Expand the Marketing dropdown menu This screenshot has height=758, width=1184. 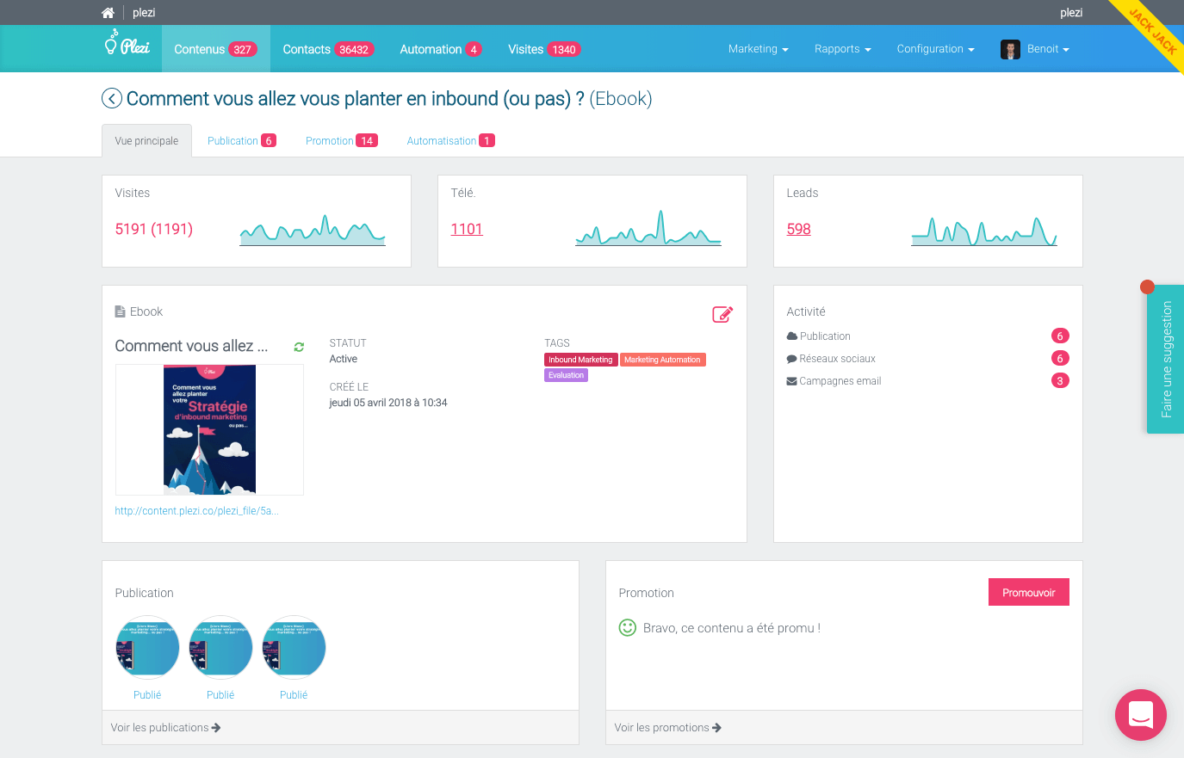[x=758, y=49]
